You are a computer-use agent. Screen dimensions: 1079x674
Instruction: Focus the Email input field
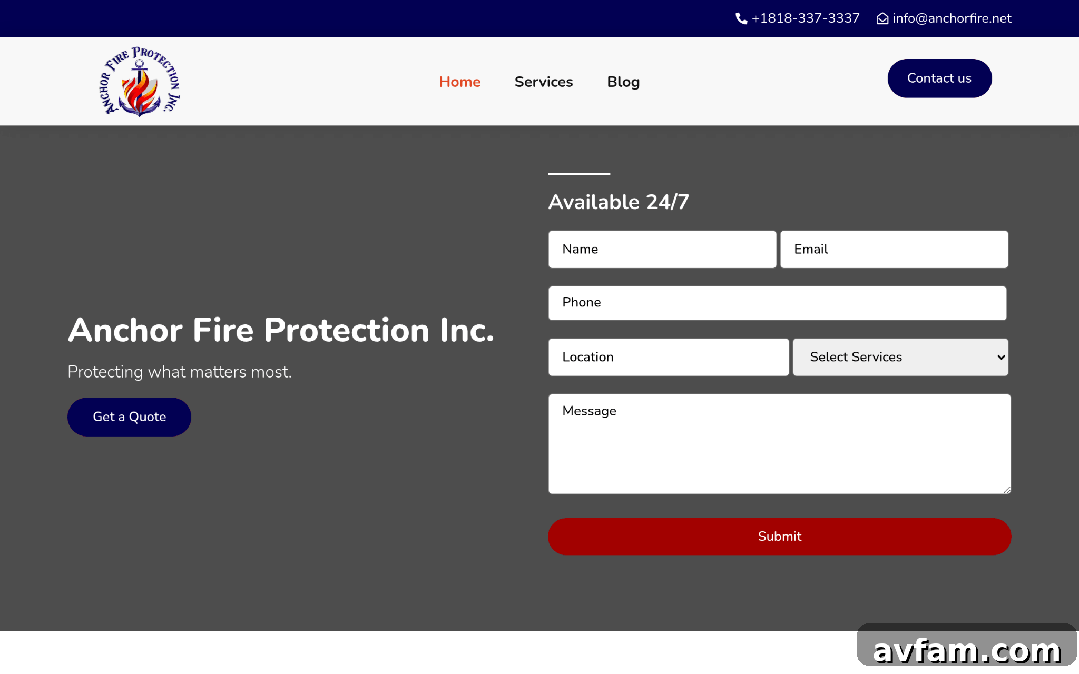click(894, 249)
